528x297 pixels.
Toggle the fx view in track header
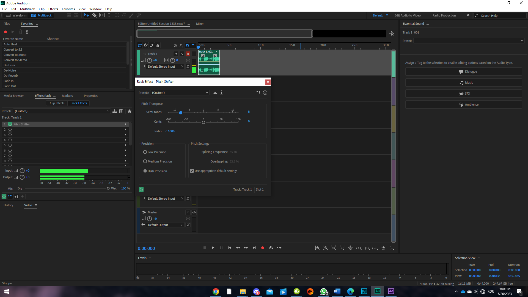pyautogui.click(x=146, y=45)
